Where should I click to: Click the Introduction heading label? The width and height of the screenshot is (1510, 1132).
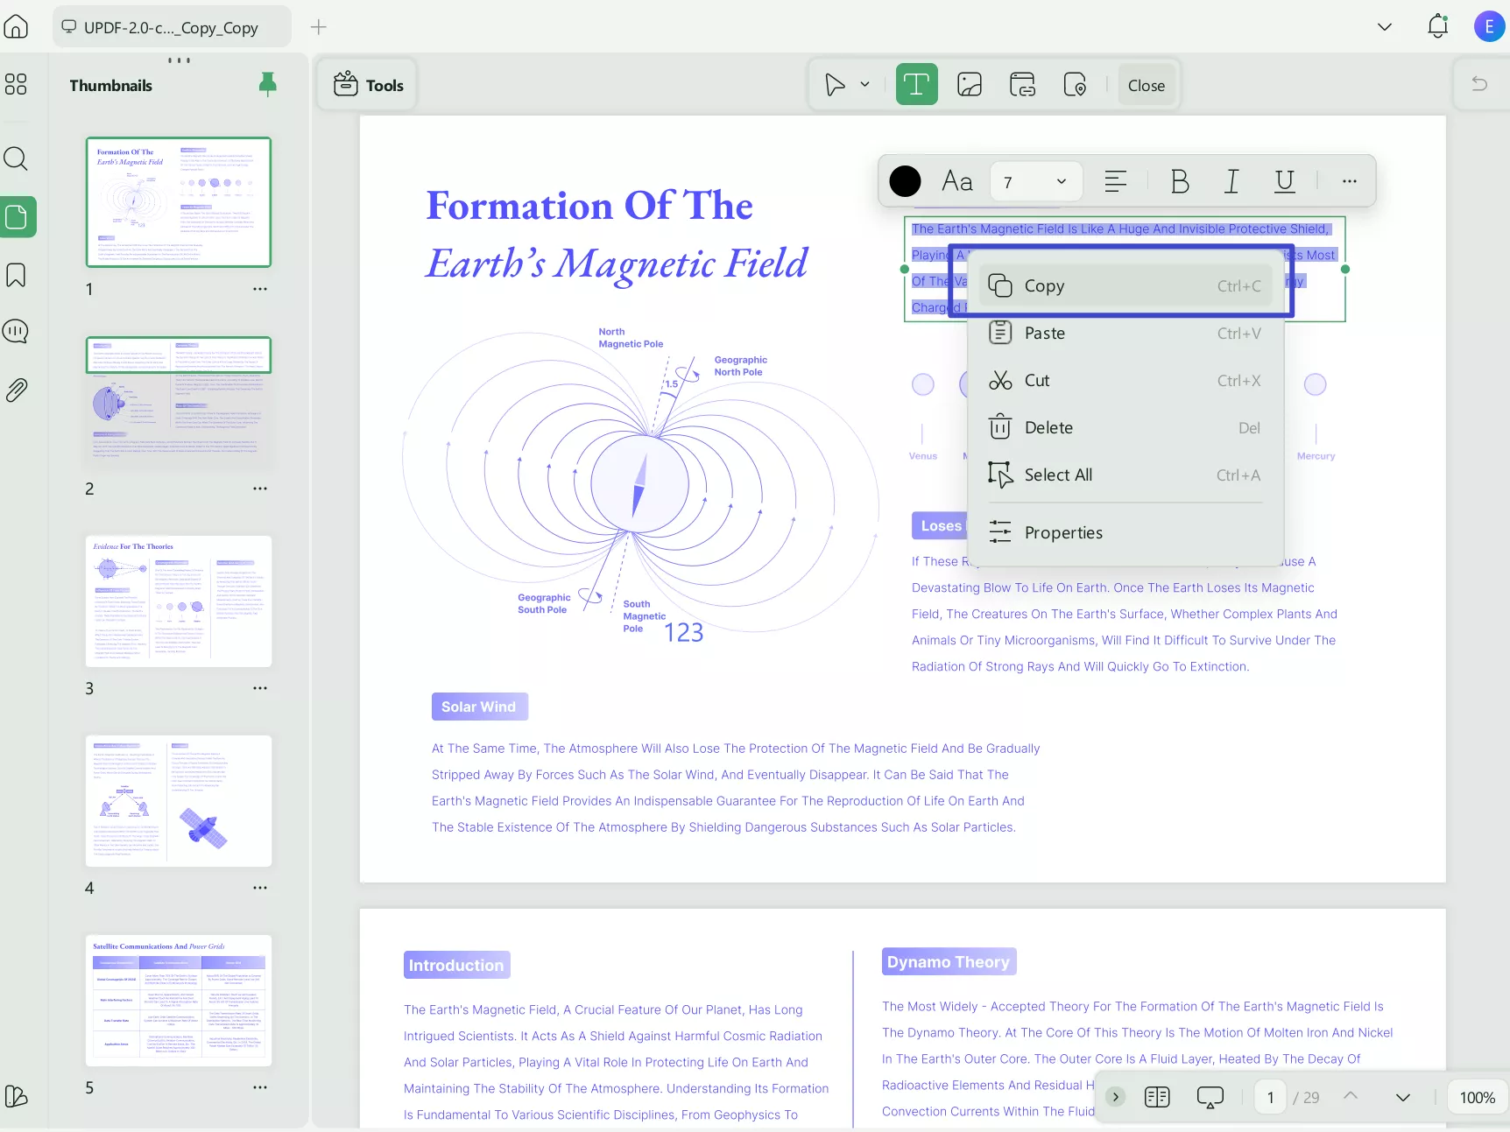(456, 965)
